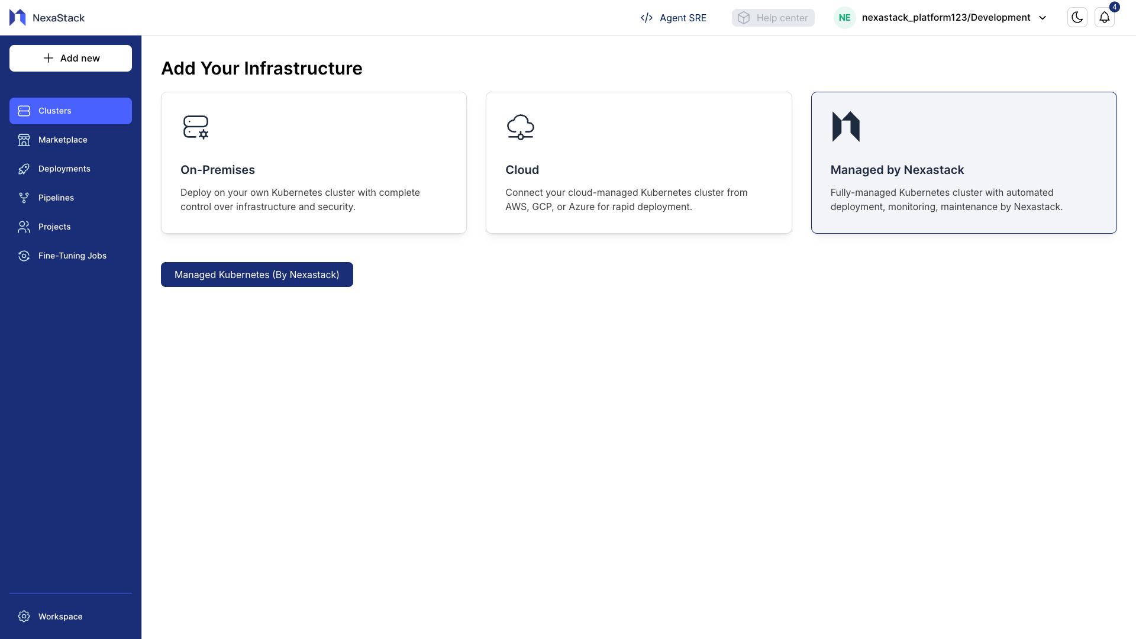1136x639 pixels.
Task: Choose the Managed by Nexastack card
Action: [963, 163]
